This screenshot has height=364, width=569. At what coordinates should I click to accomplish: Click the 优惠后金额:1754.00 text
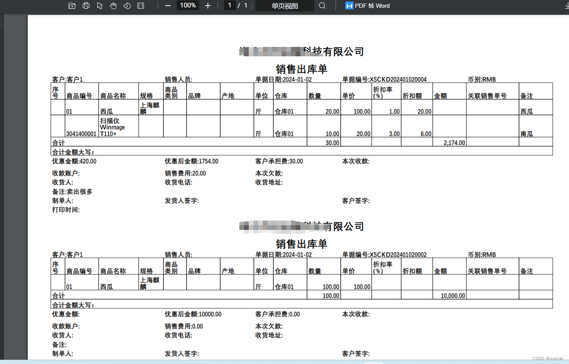(x=192, y=161)
